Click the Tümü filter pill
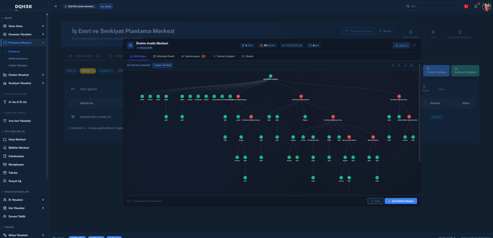 (x=71, y=71)
